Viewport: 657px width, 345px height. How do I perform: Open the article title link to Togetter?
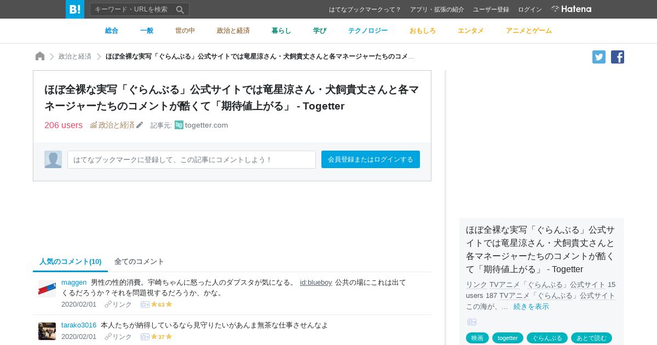[x=232, y=97]
